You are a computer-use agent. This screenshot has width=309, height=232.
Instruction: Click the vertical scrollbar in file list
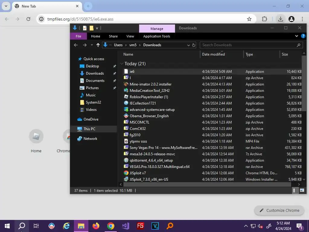304,83
